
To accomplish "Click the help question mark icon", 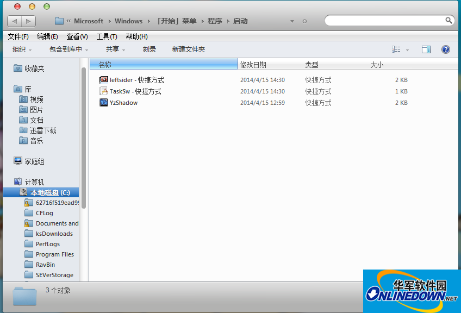I will coord(445,49).
